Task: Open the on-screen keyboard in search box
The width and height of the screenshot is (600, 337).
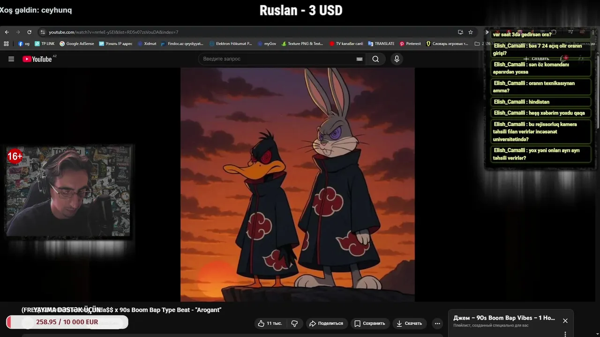Action: pyautogui.click(x=360, y=59)
